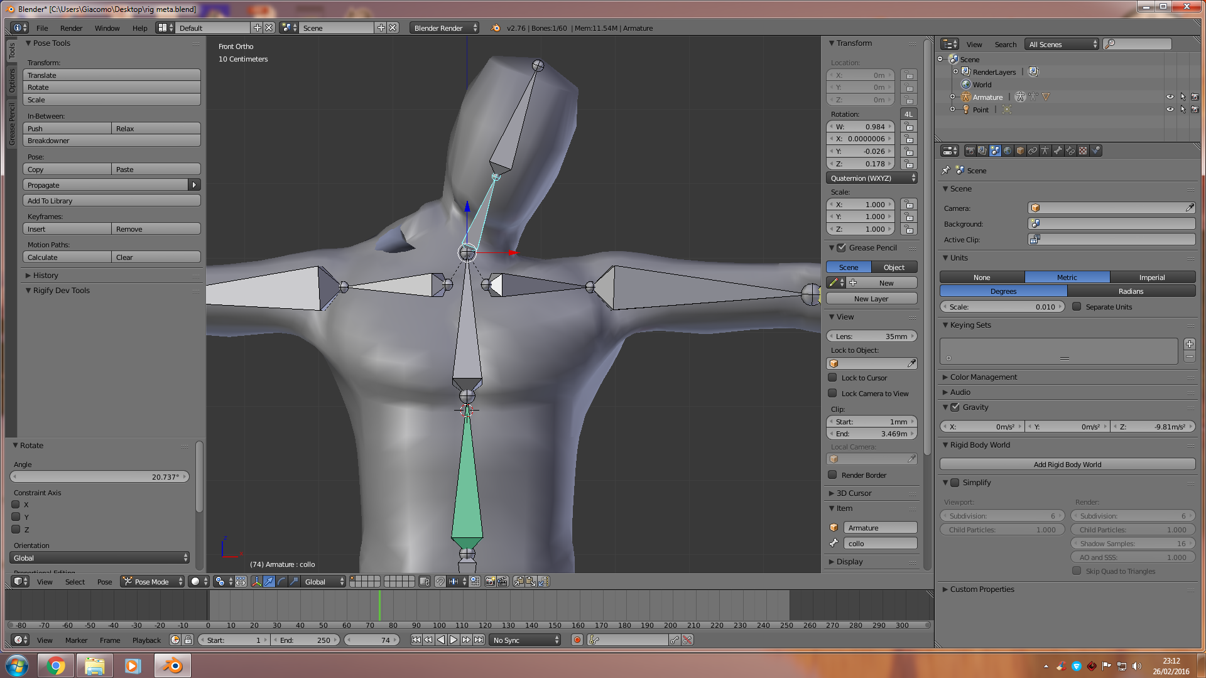Uncheck the Gravity checkbox
The width and height of the screenshot is (1206, 678).
pyautogui.click(x=955, y=407)
